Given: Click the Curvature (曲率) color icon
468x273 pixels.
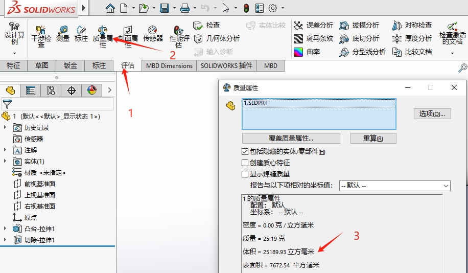Looking at the screenshot, I should click(x=298, y=52).
